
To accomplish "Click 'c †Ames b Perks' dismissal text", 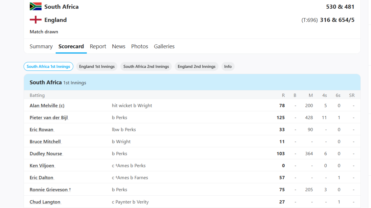I will click(129, 166).
